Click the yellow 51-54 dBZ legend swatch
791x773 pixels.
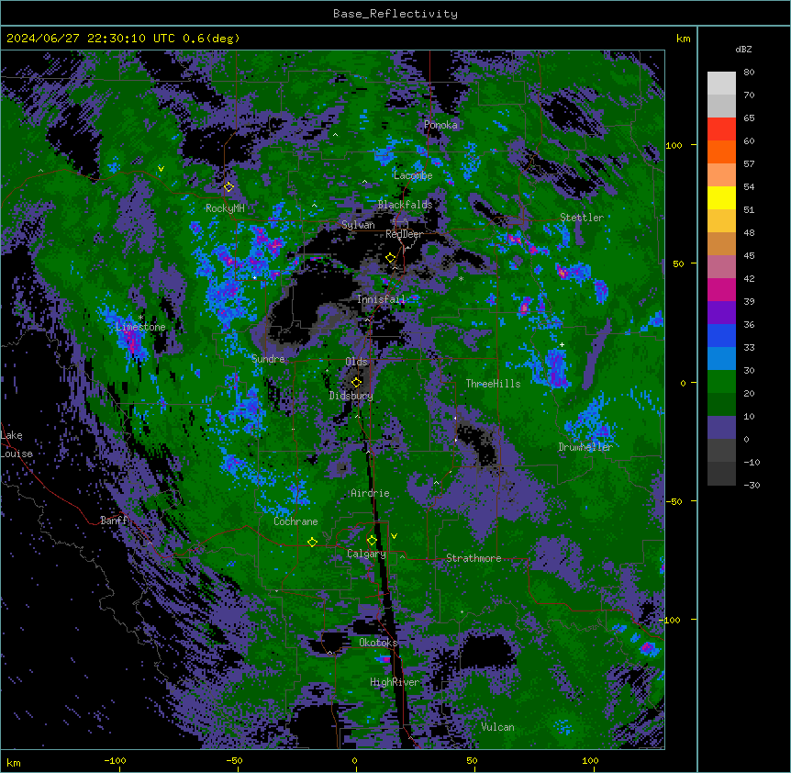tap(721, 197)
